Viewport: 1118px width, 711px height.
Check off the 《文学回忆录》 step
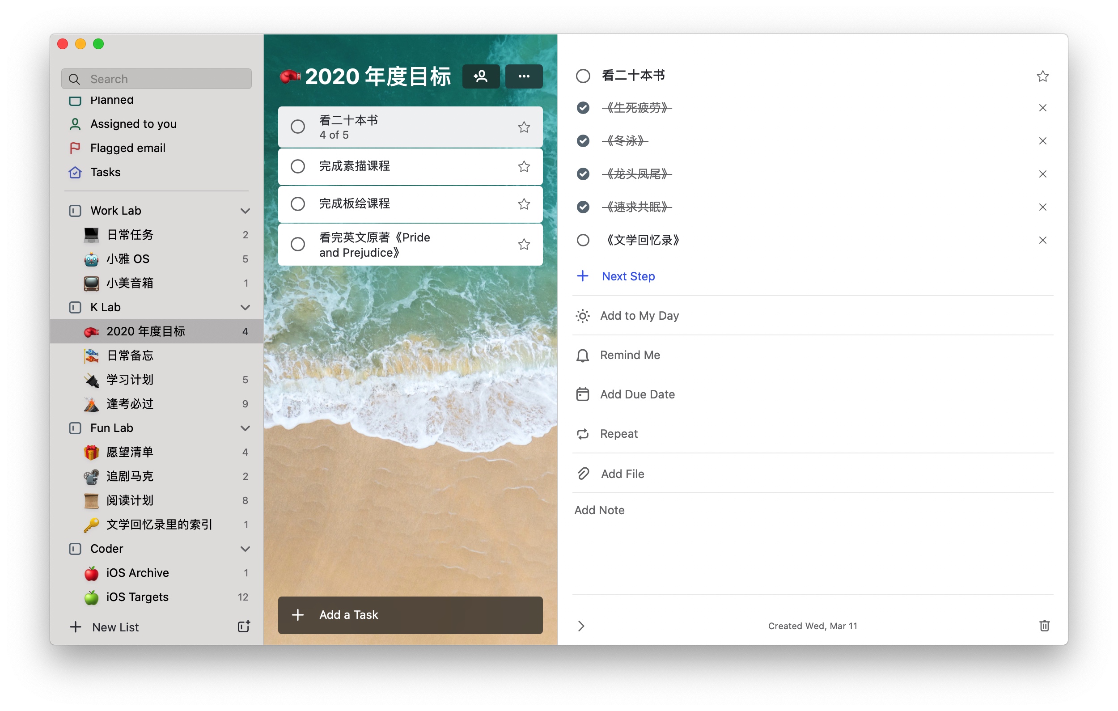(583, 240)
